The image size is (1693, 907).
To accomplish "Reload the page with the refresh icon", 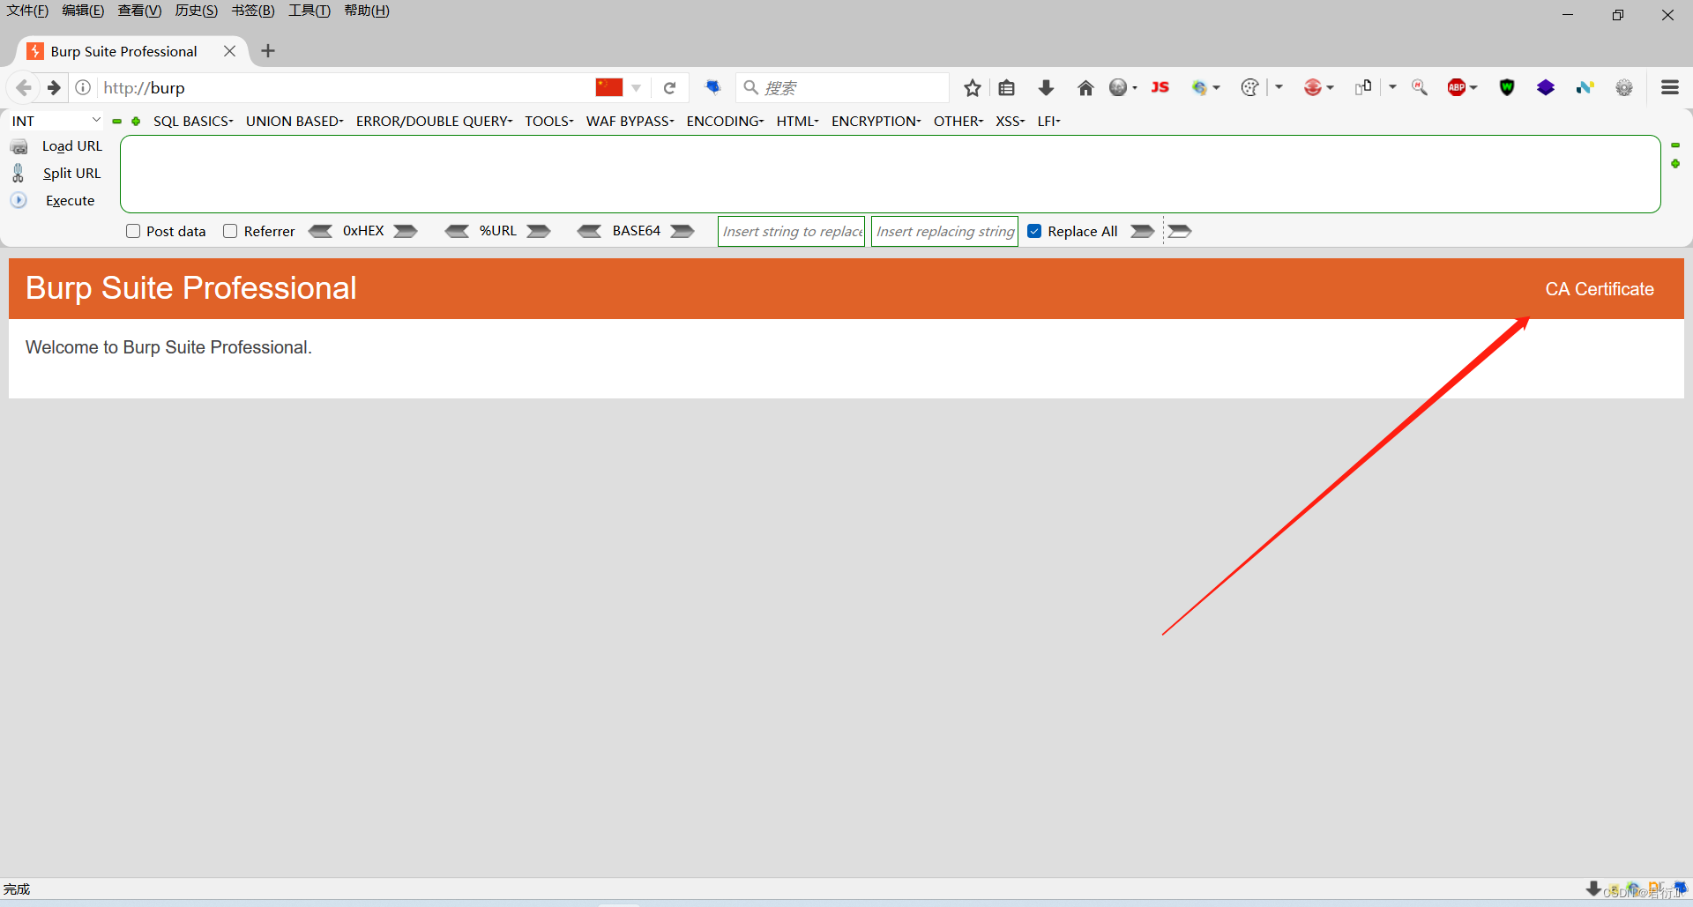I will pyautogui.click(x=670, y=87).
